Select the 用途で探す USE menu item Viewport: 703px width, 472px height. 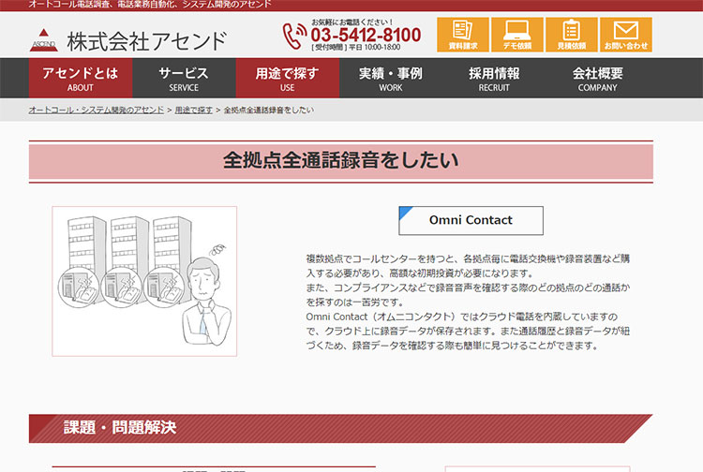click(x=288, y=78)
